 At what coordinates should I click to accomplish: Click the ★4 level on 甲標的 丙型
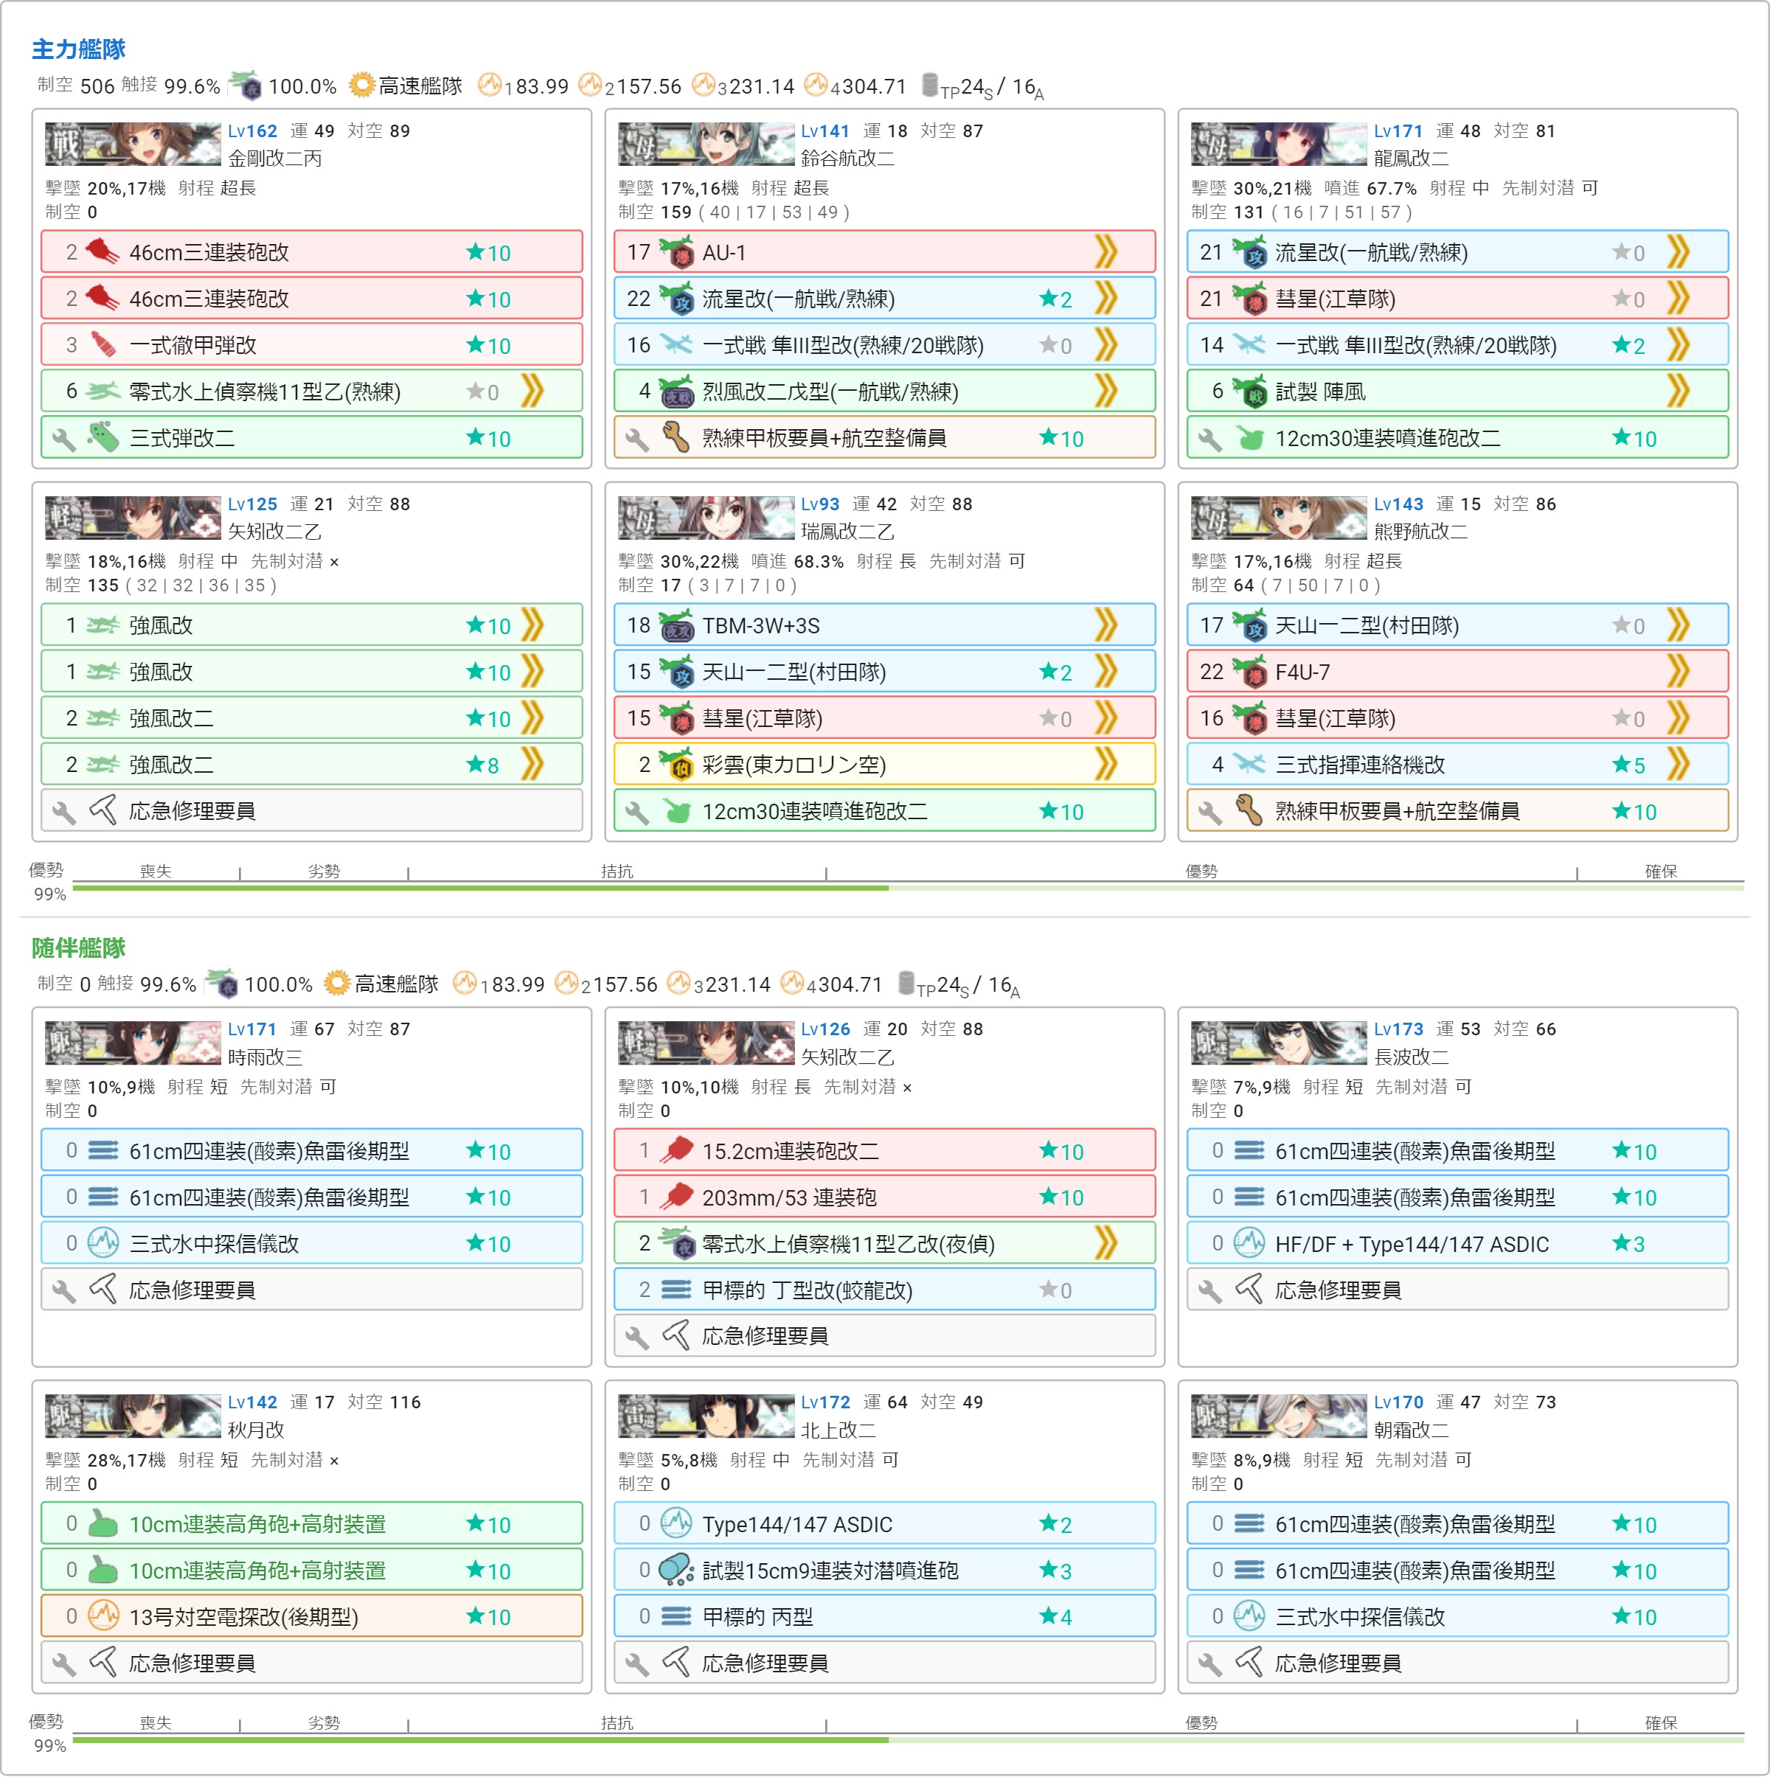(1055, 1617)
